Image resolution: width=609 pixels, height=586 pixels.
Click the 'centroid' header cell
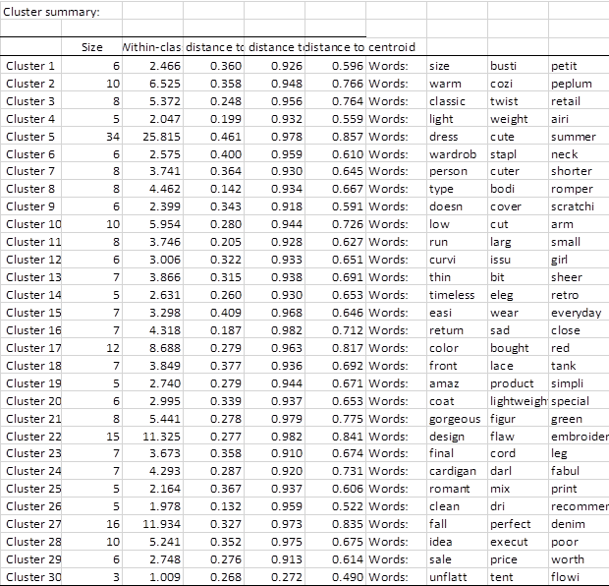click(392, 47)
